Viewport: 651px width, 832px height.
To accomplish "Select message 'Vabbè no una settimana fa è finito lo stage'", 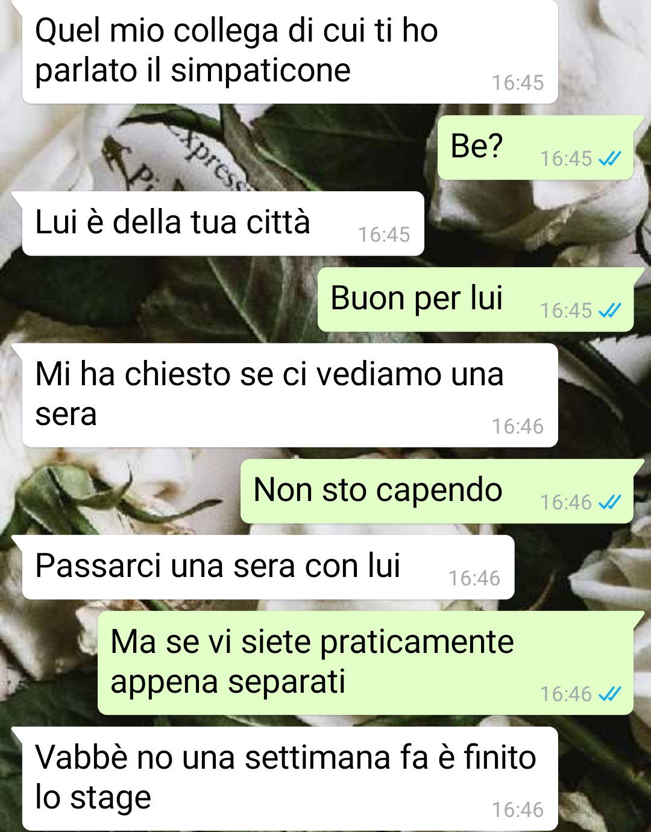I will tap(290, 778).
